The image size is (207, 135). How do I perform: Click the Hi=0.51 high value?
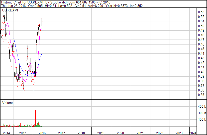click(50, 6)
